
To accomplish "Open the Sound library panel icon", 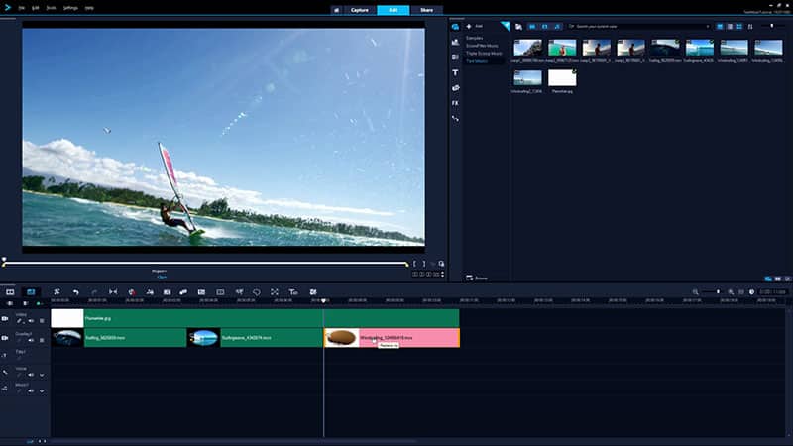I will [455, 42].
